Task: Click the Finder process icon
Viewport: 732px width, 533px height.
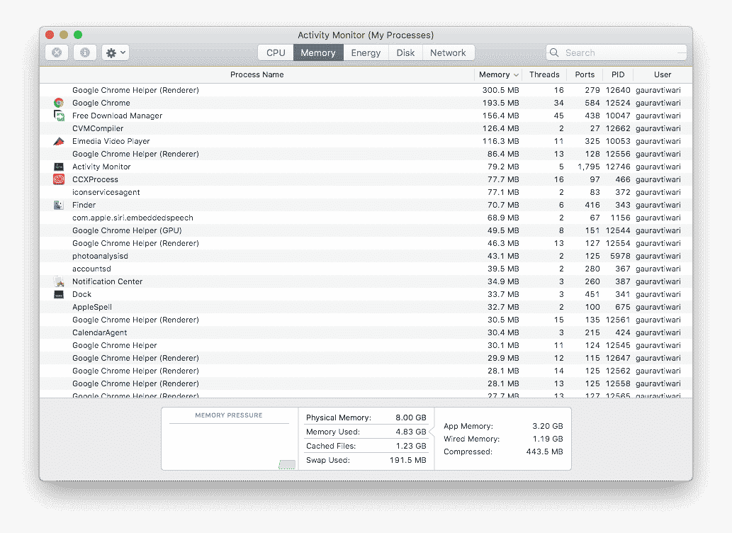Action: coord(59,205)
